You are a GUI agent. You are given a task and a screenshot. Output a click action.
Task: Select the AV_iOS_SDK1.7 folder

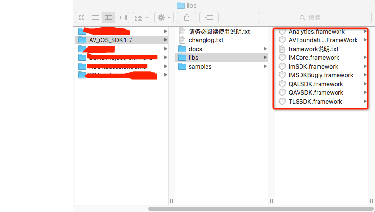tap(122, 40)
